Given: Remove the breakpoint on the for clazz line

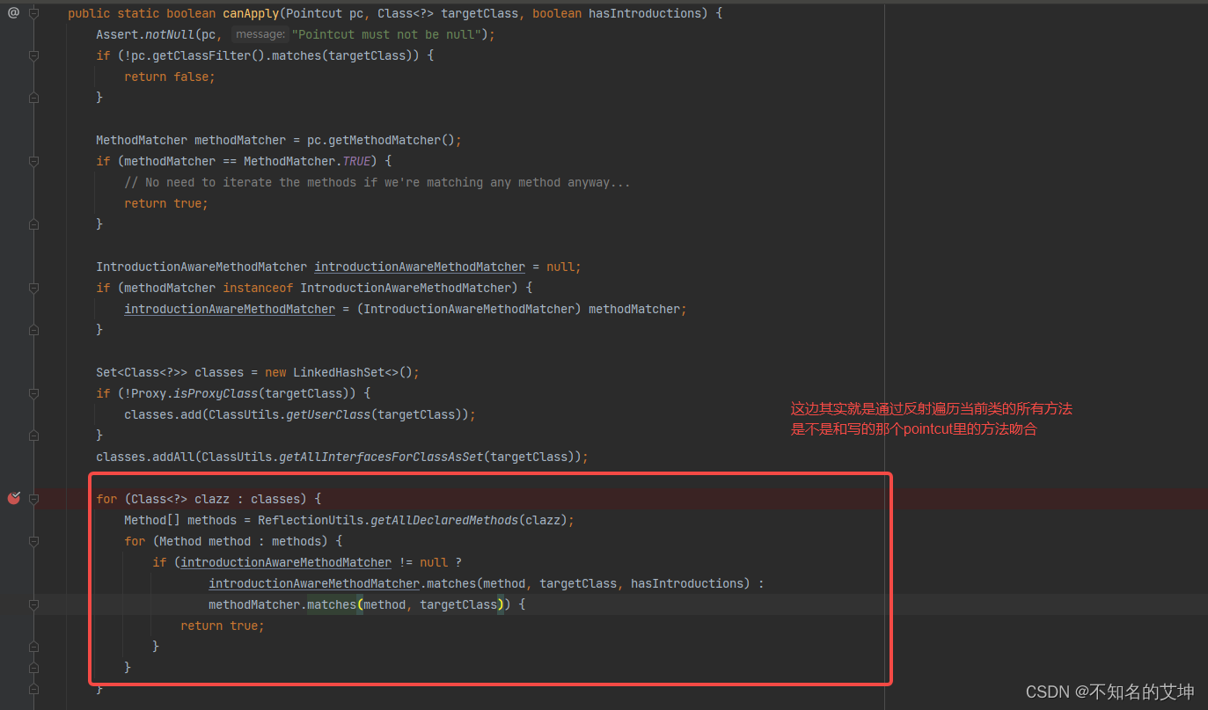Looking at the screenshot, I should point(13,499).
